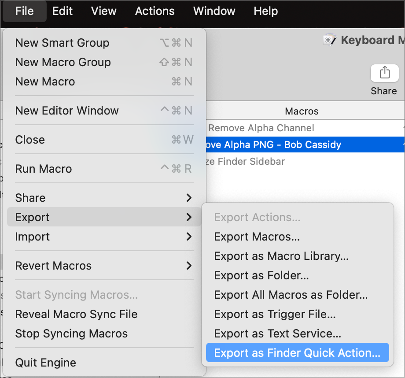405x378 pixels.
Task: Select Remove Alpha Channel macro row
Action: point(261,128)
